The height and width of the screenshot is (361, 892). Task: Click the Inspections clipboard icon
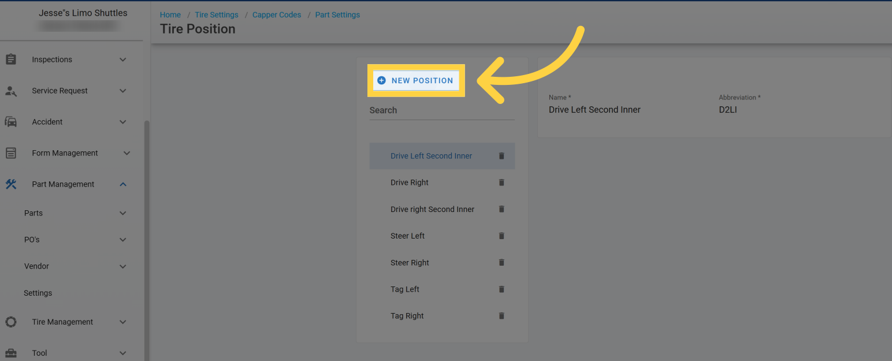pos(11,59)
